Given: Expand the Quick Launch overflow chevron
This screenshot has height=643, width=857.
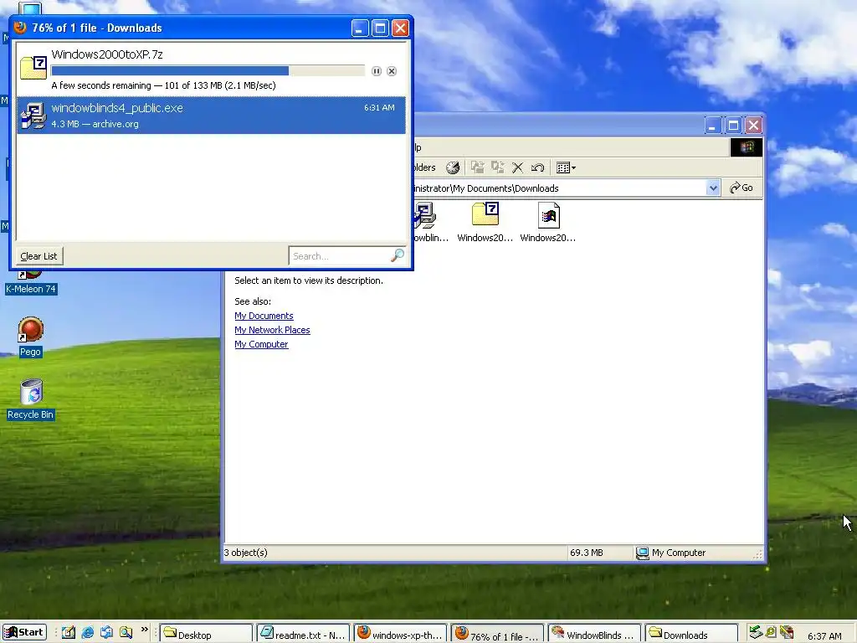Looking at the screenshot, I should click(x=144, y=630).
